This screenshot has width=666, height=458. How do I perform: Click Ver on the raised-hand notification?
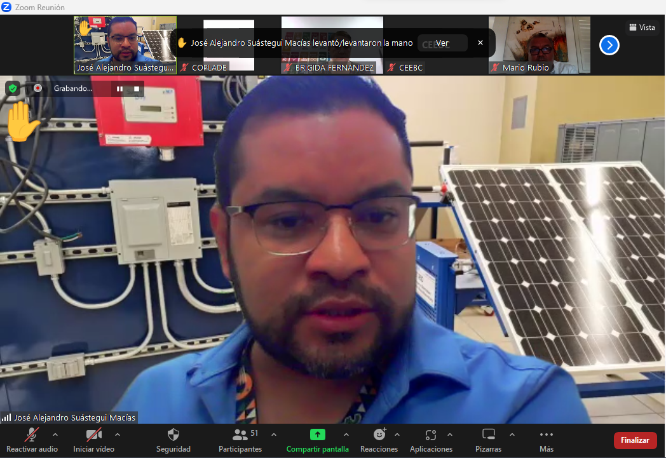[x=442, y=43]
